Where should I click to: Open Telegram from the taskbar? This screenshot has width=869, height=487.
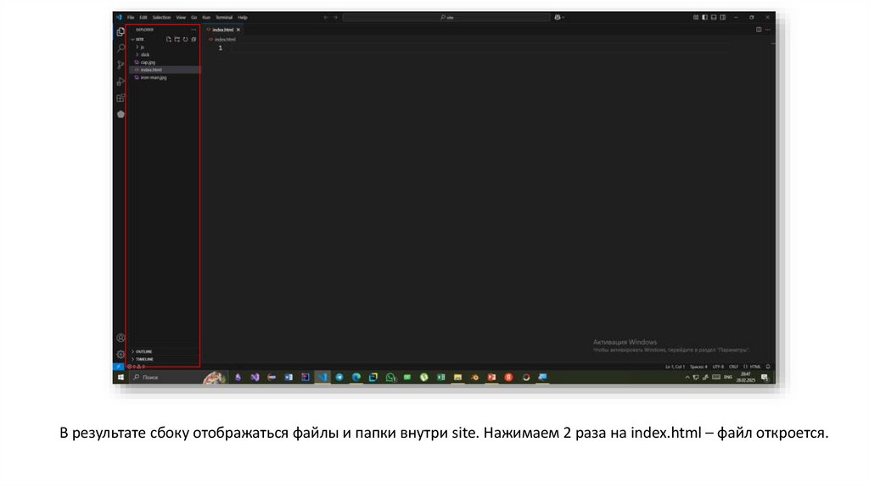click(x=339, y=378)
